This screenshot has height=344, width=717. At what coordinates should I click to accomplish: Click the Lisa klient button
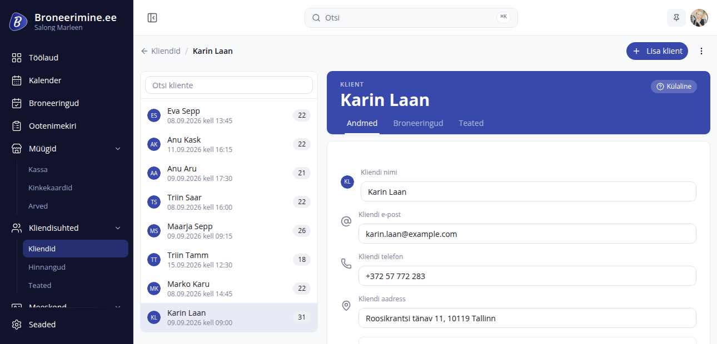pyautogui.click(x=658, y=51)
